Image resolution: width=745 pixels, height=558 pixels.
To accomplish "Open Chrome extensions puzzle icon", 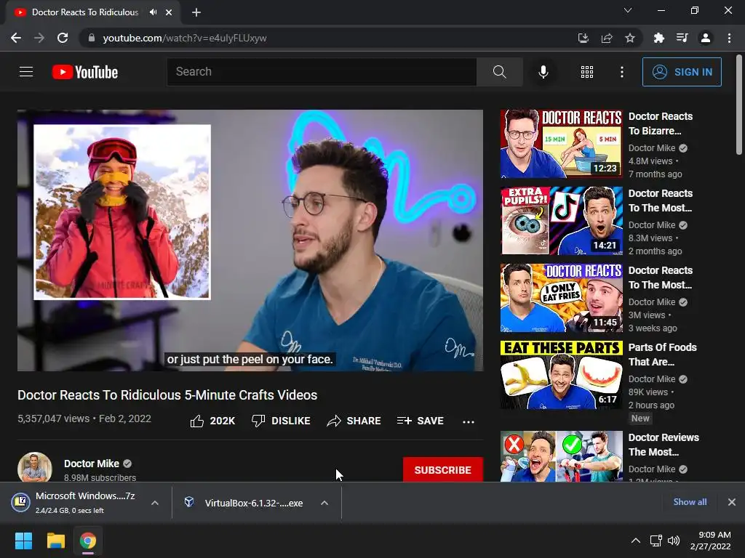I will click(658, 38).
